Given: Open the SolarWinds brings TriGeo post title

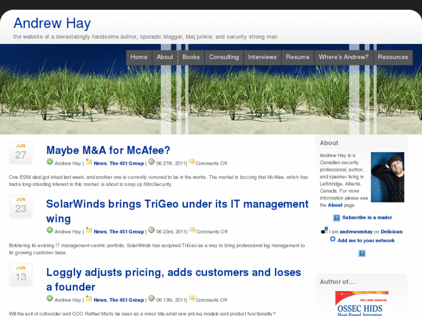Looking at the screenshot, I should click(x=177, y=211).
